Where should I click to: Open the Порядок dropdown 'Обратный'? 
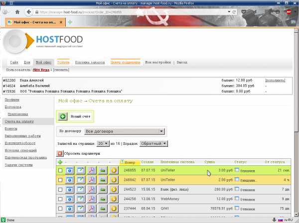[155, 143]
